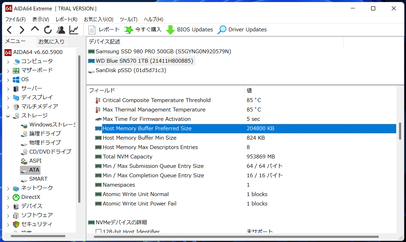406x242 pixels.
Task: Select the ストレージ disk icon
Action: tap(16, 116)
